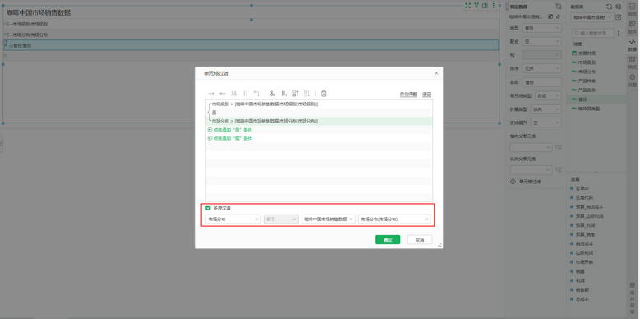The width and height of the screenshot is (640, 319).
Task: Open the 横向父单元格 dropdown
Action: coord(531,147)
